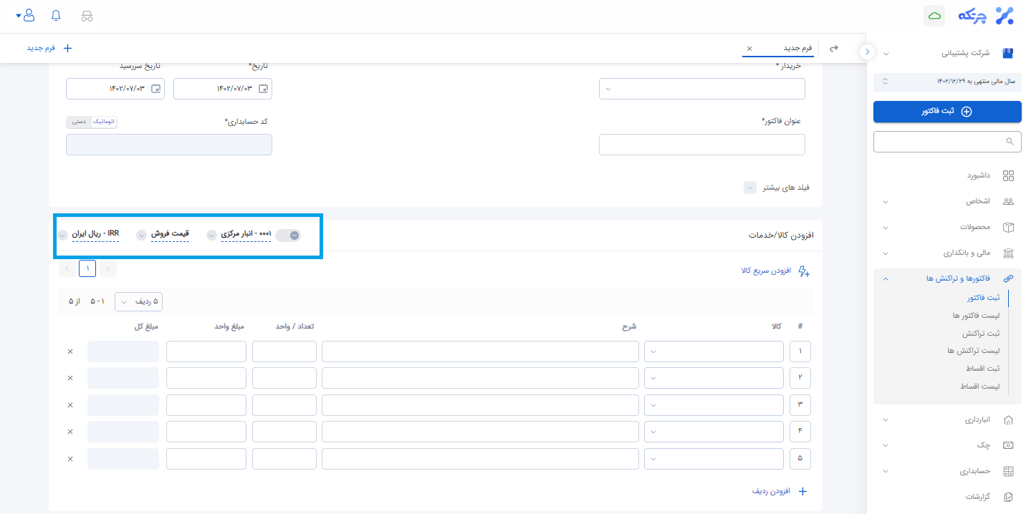Open the خریدار dropdown
Viewport: 1026px width, 514px height.
click(701, 89)
